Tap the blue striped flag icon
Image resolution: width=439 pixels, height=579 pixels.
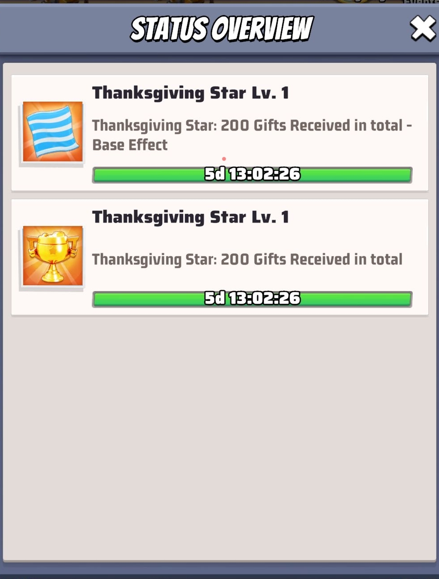click(x=53, y=131)
